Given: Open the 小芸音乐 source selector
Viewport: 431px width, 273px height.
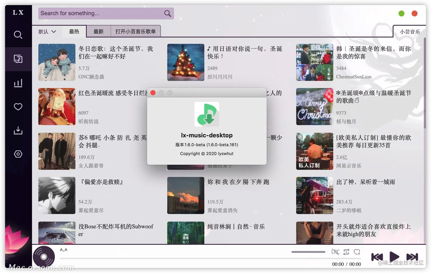Looking at the screenshot, I should [410, 32].
